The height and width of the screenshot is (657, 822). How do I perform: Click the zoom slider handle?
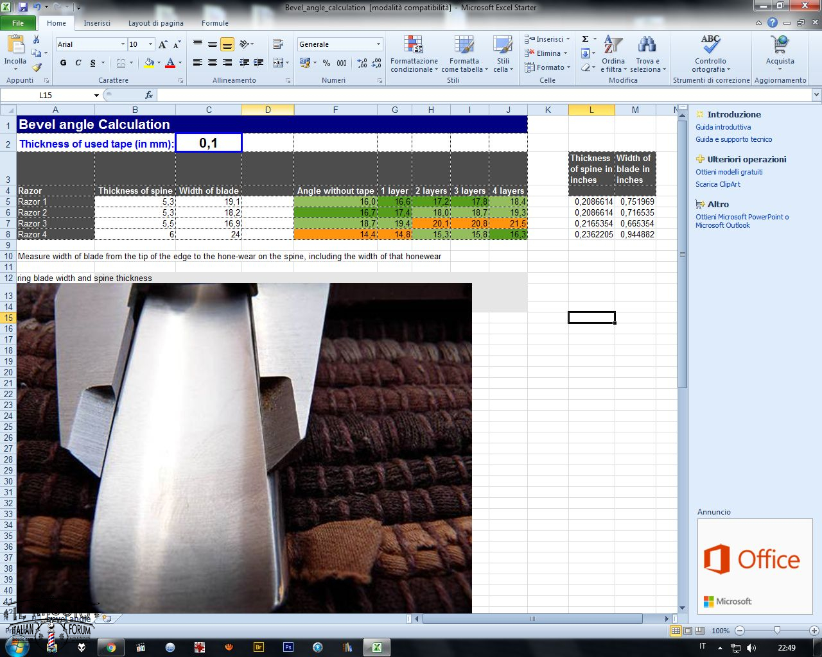(x=777, y=631)
